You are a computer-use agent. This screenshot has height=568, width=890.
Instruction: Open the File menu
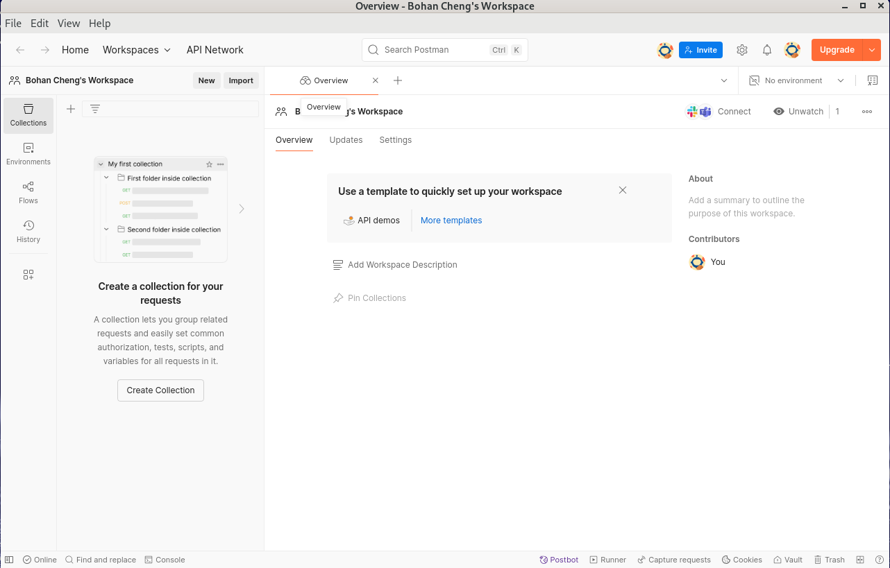(13, 23)
